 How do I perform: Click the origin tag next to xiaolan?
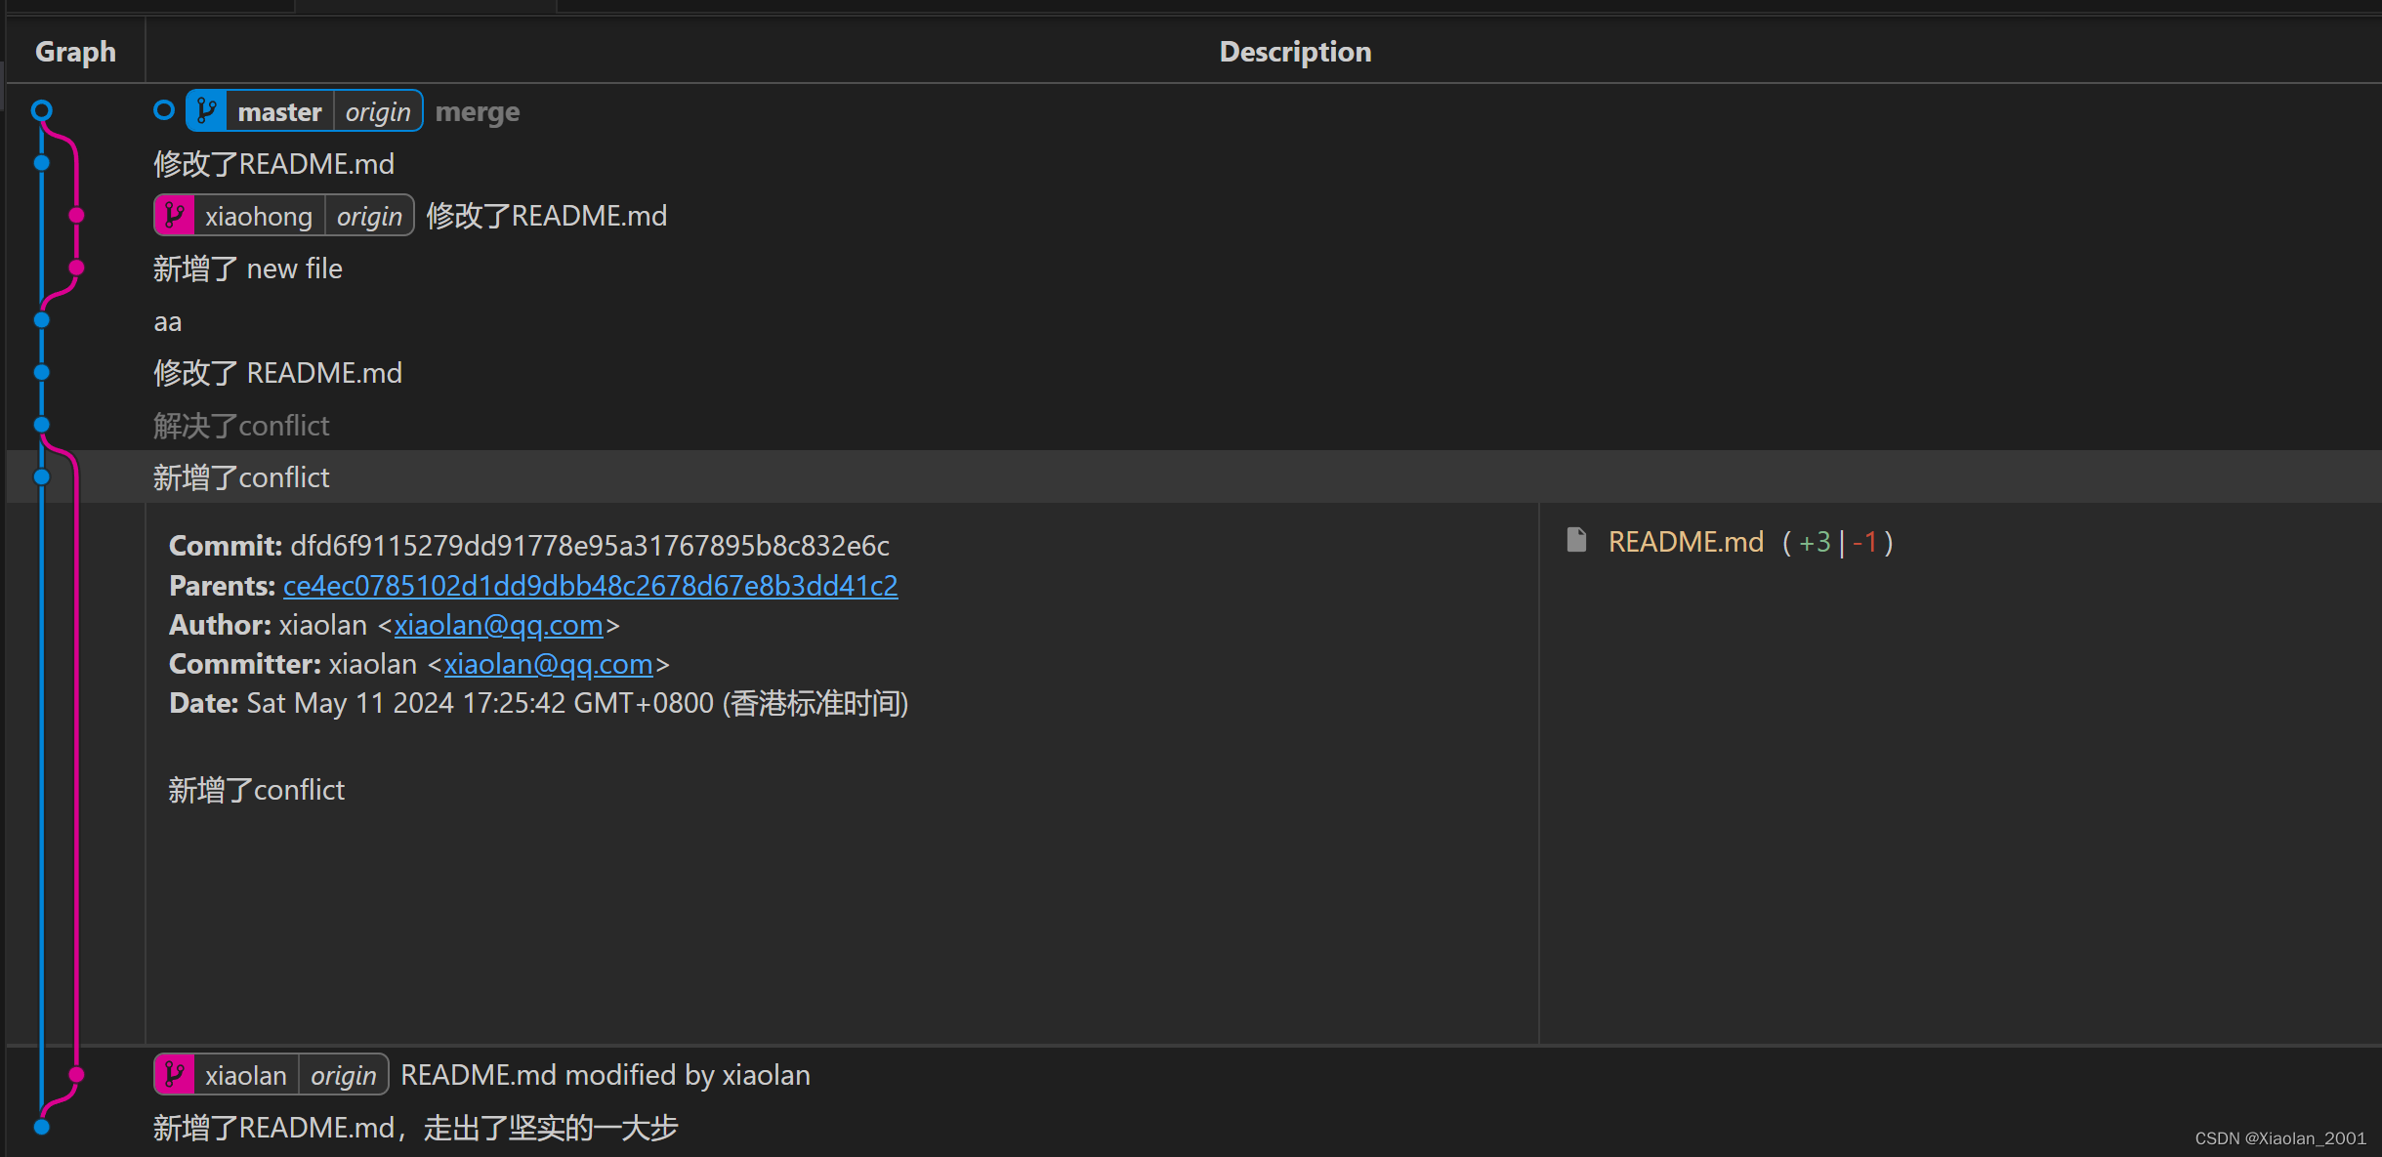pyautogui.click(x=344, y=1075)
